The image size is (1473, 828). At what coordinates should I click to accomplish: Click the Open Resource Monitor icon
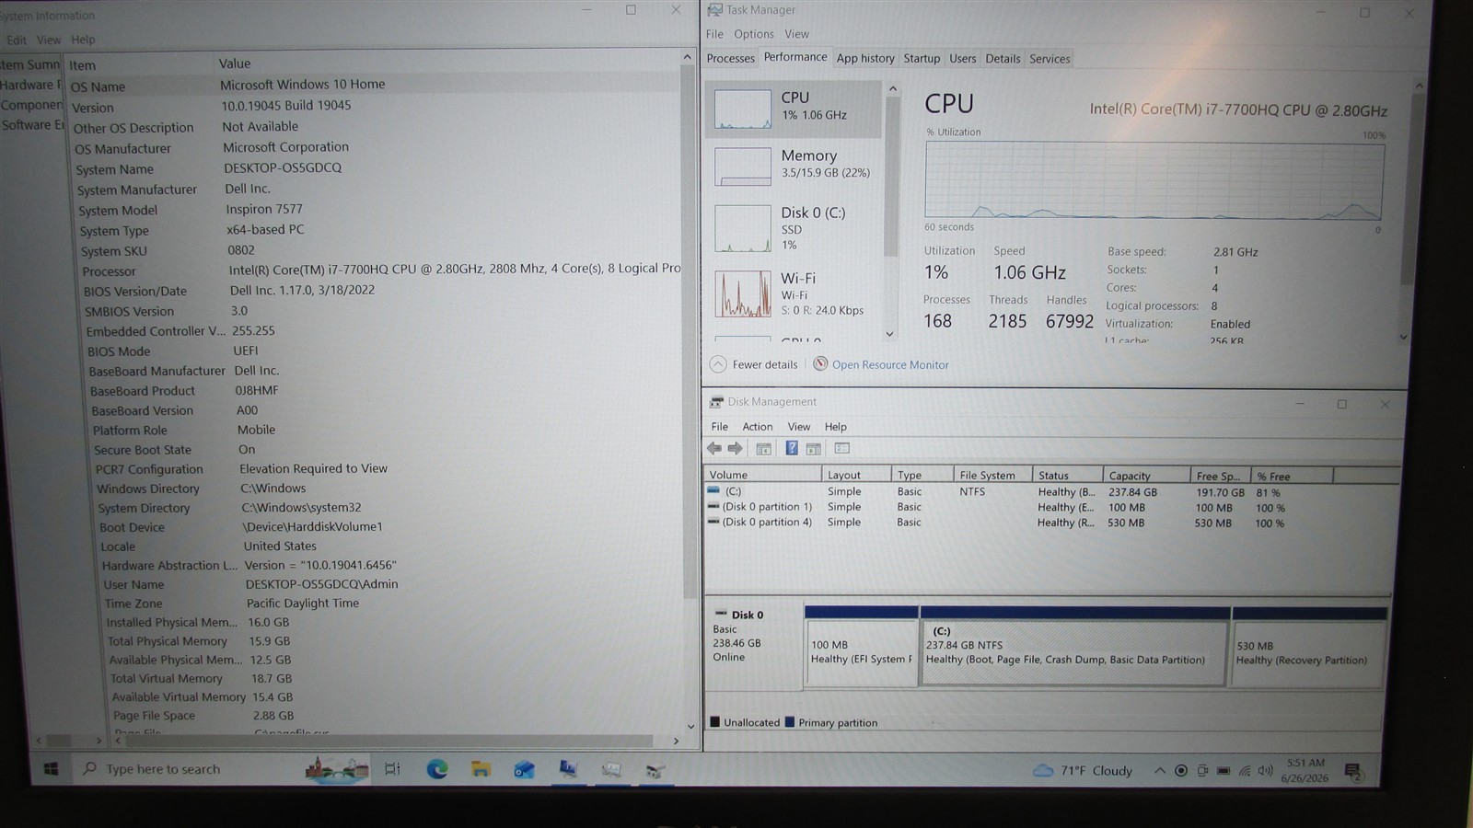click(x=820, y=364)
